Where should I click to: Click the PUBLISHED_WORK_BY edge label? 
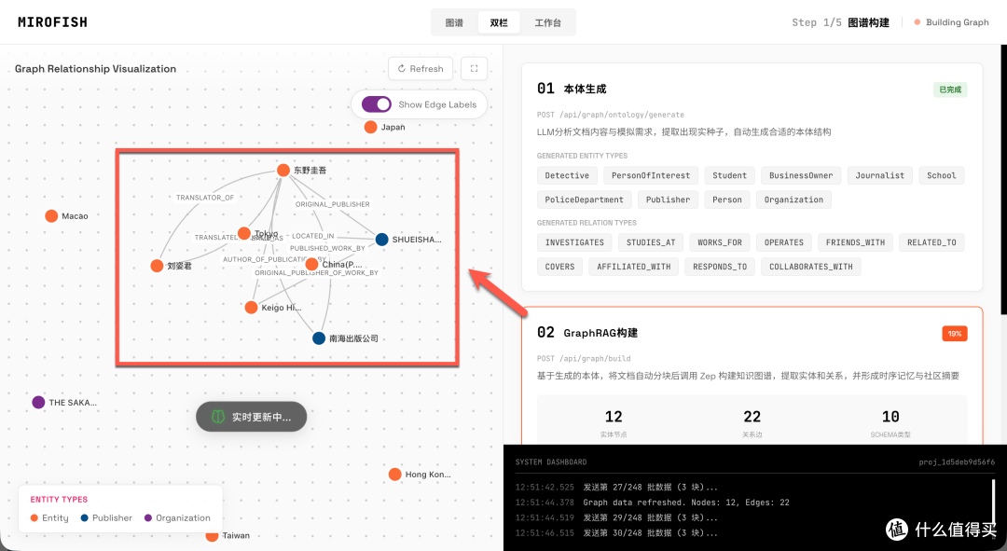(327, 248)
